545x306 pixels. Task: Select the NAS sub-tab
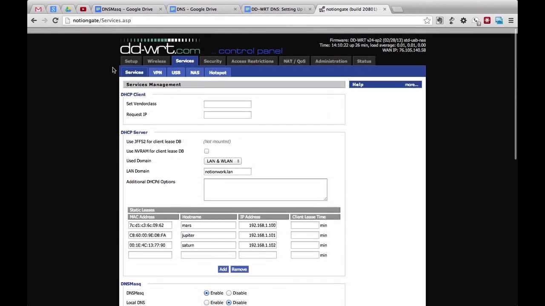(x=195, y=73)
